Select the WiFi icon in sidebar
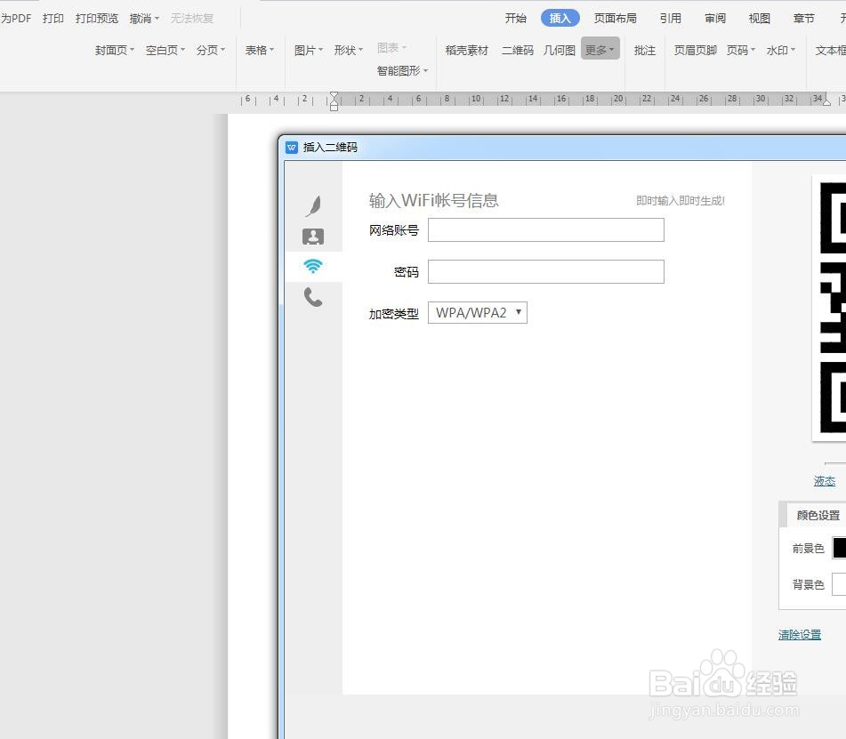Viewport: 846px width, 739px height. [x=313, y=266]
